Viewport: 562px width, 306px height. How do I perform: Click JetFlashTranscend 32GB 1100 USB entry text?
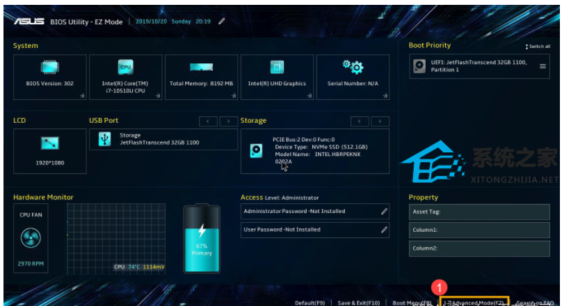[159, 143]
